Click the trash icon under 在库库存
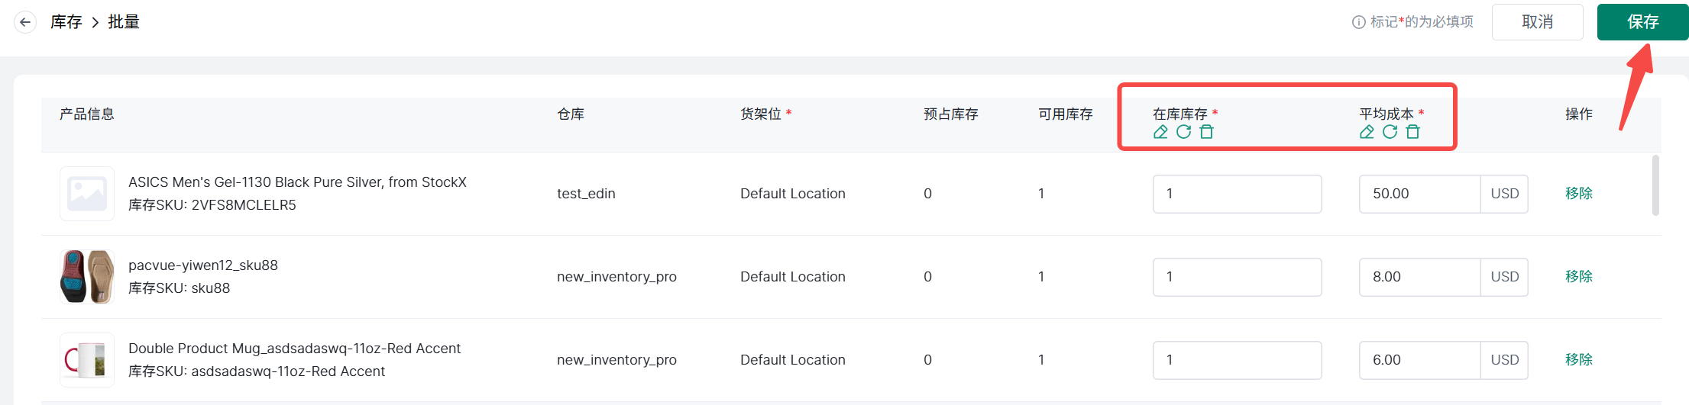The image size is (1689, 405). [1206, 132]
